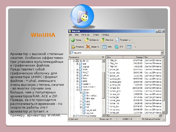This screenshot has width=176, height=132.
Task: Sort list by Имя column header
Action: coord(115,57)
